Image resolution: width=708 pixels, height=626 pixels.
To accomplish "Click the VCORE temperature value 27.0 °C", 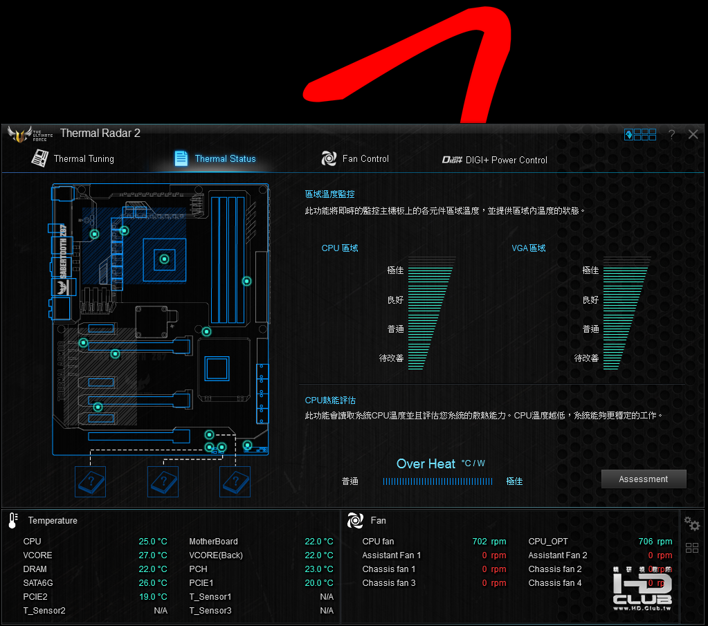I will 153,555.
